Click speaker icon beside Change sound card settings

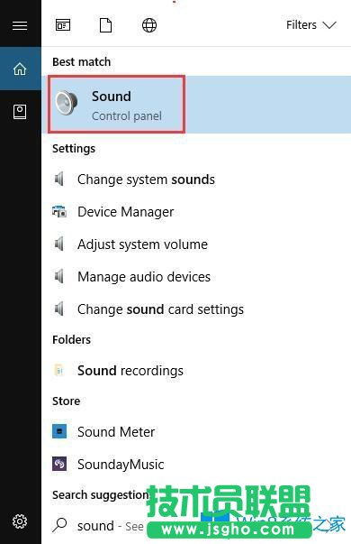(x=59, y=309)
